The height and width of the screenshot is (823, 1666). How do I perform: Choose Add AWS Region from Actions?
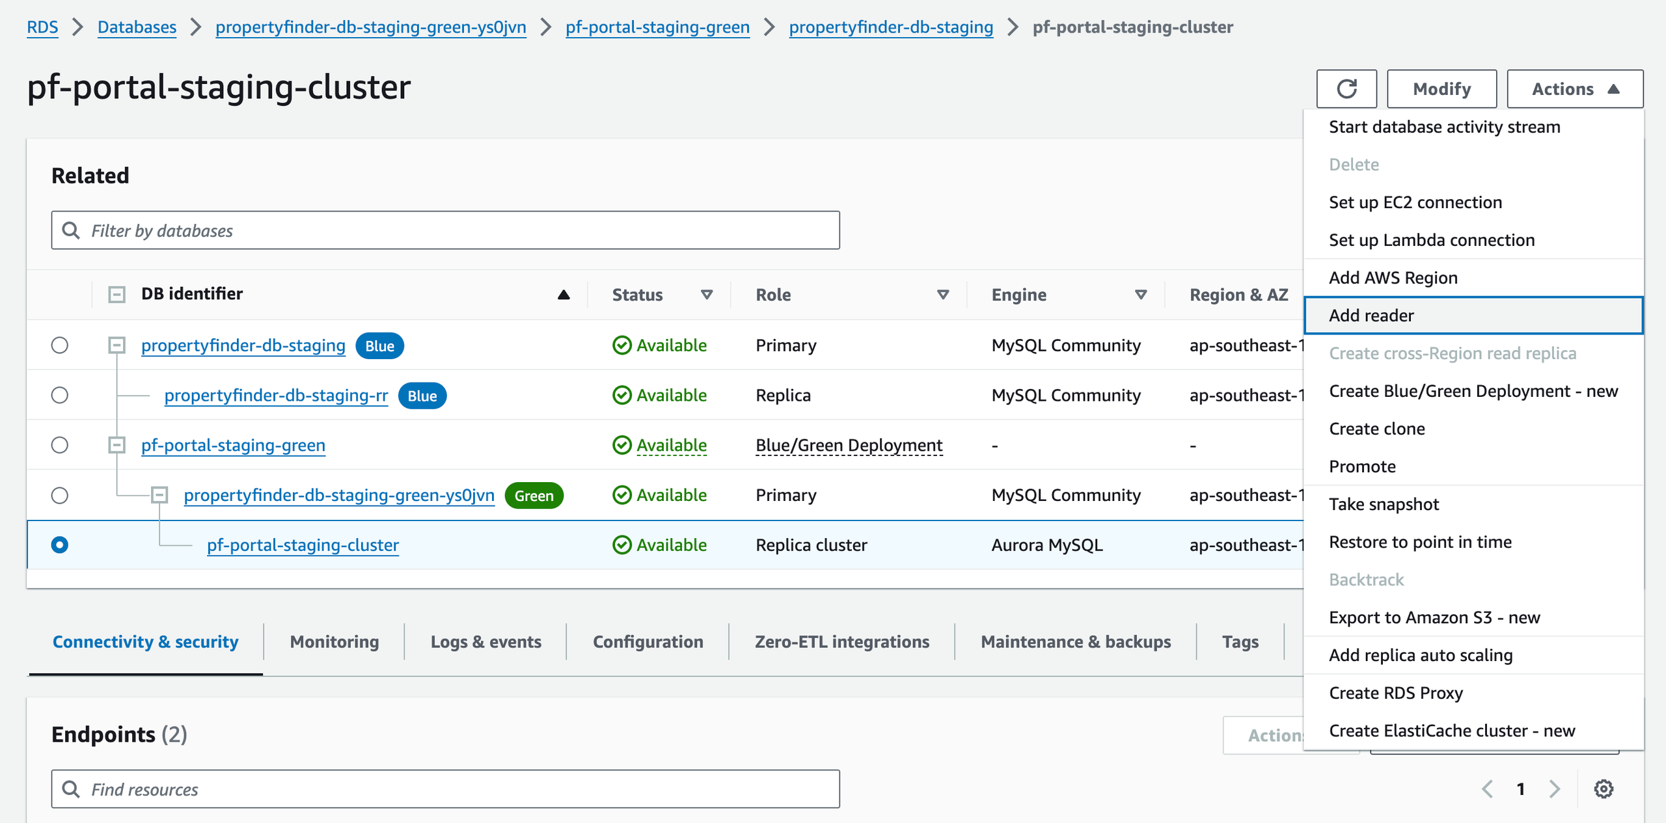point(1473,278)
